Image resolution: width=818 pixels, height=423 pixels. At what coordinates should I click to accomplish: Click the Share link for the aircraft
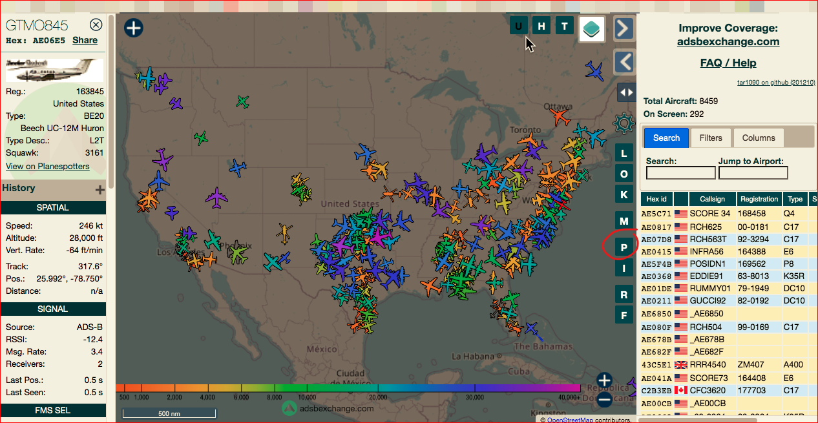pyautogui.click(x=85, y=40)
